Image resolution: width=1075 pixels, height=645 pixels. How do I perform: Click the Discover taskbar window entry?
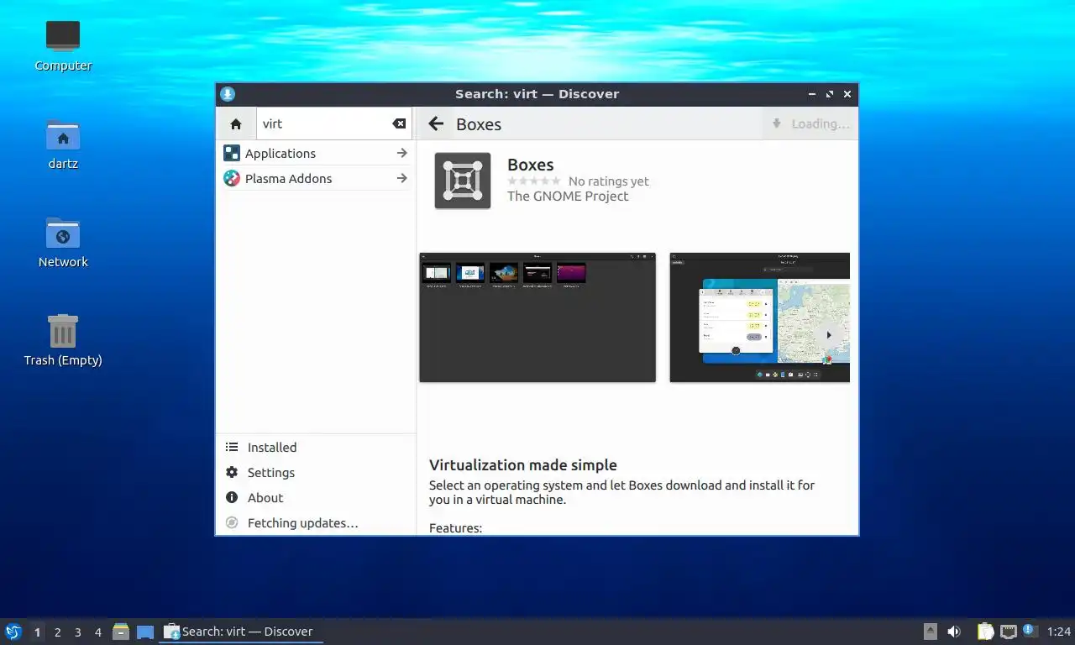241,632
